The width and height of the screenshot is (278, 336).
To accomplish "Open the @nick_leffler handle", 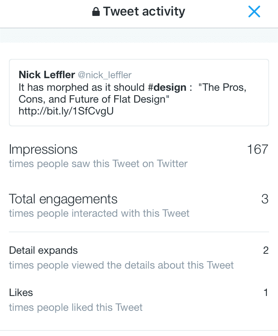I will [x=105, y=75].
